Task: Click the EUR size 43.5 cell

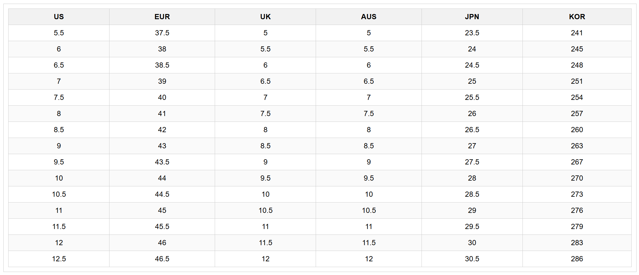Action: (162, 162)
